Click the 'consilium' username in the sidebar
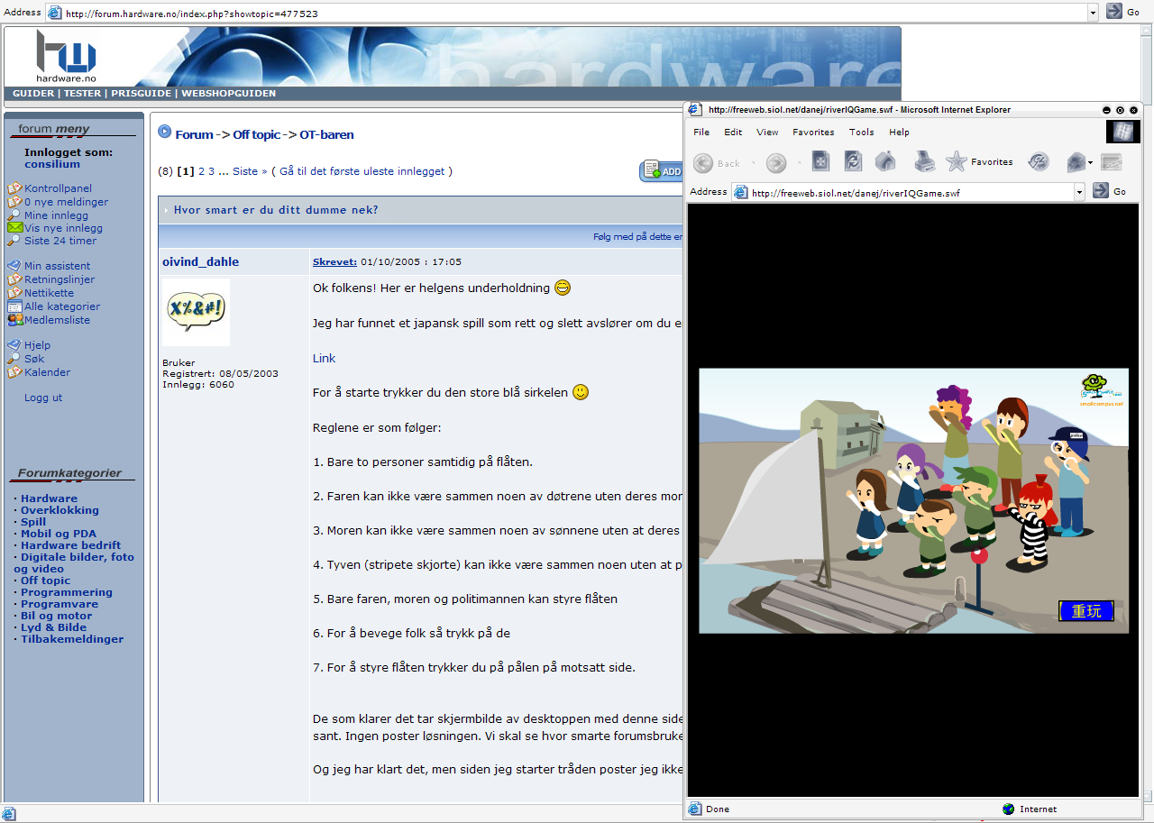The image size is (1154, 823). click(x=52, y=164)
